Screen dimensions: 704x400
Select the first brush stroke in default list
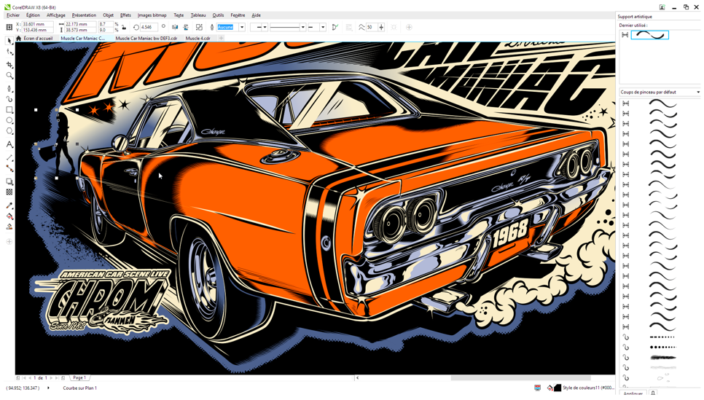point(662,103)
